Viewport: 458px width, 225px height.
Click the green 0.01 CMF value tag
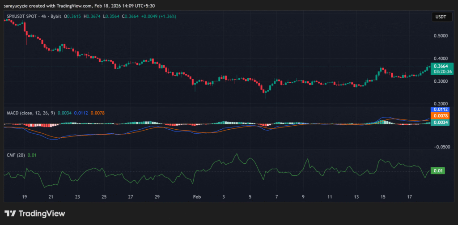tap(438, 170)
